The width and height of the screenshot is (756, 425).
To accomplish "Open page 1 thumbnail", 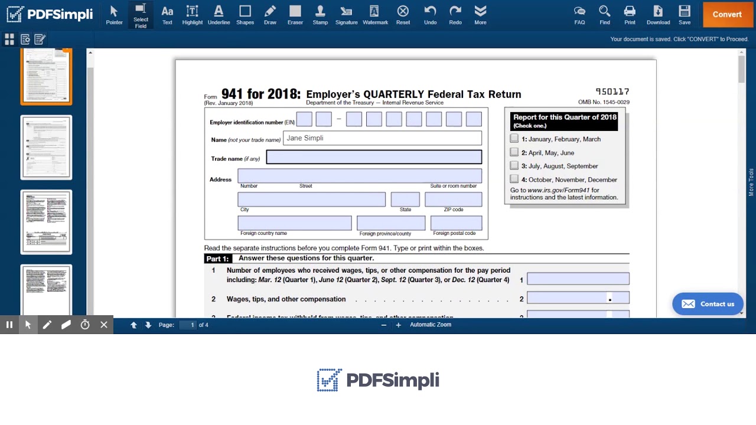I will 46,76.
